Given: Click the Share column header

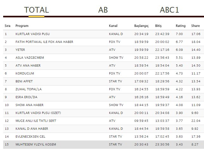Looking at the screenshot, I should pyautogui.click(x=195, y=26).
